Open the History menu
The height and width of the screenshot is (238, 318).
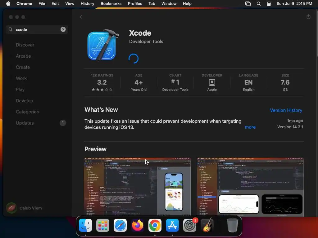point(87,3)
